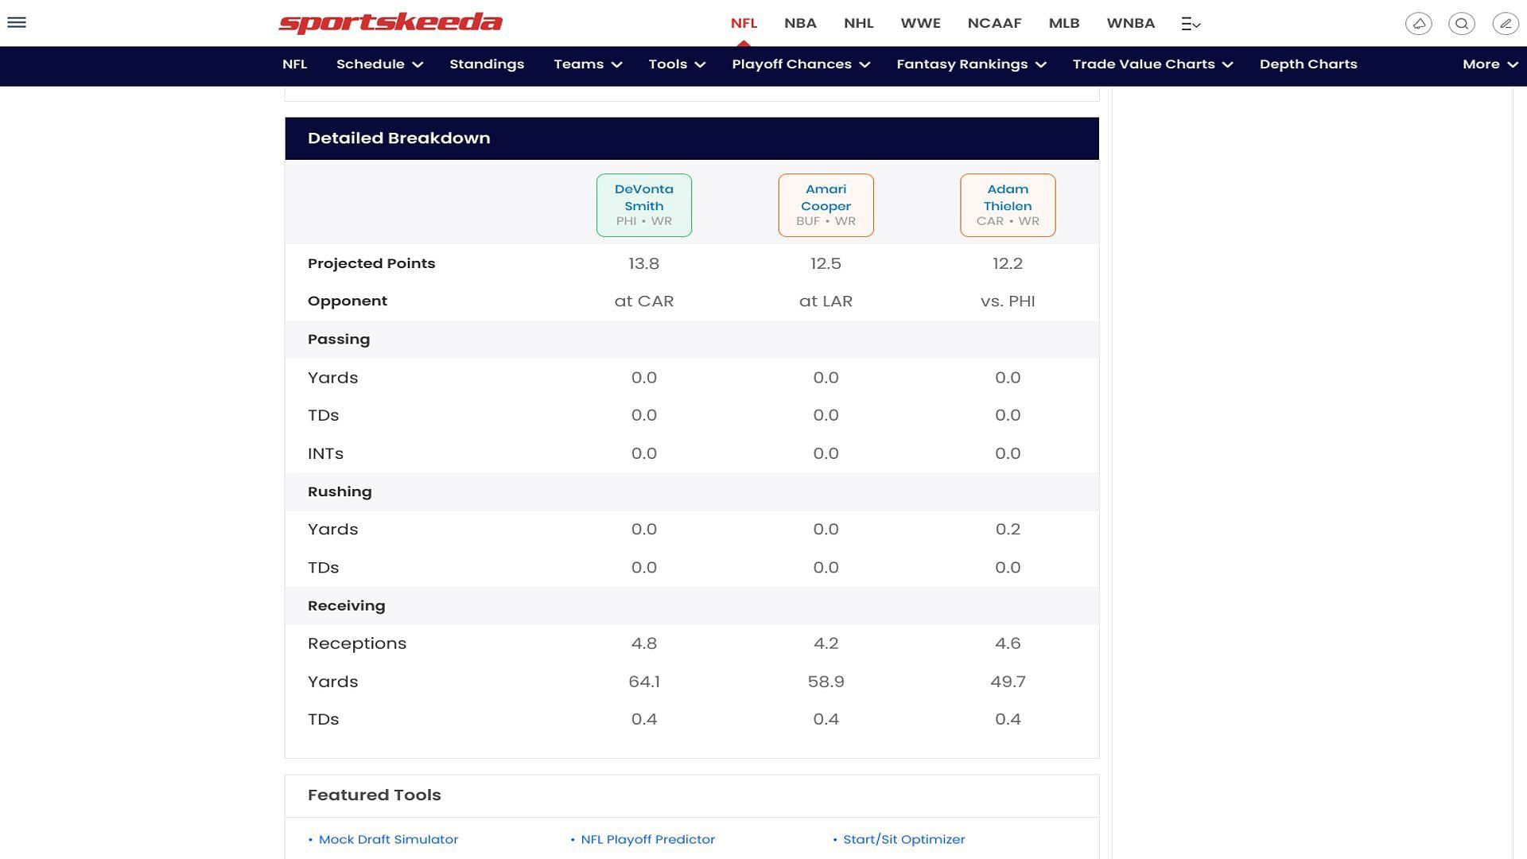Open the search icon in header

click(x=1462, y=24)
